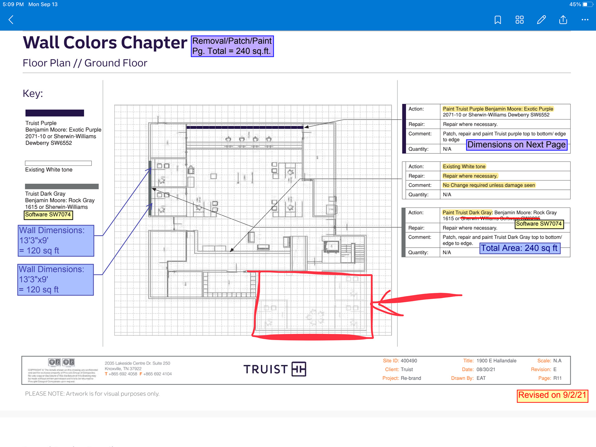Select the Truist logo in footer
This screenshot has width=596, height=447.
coord(275,369)
